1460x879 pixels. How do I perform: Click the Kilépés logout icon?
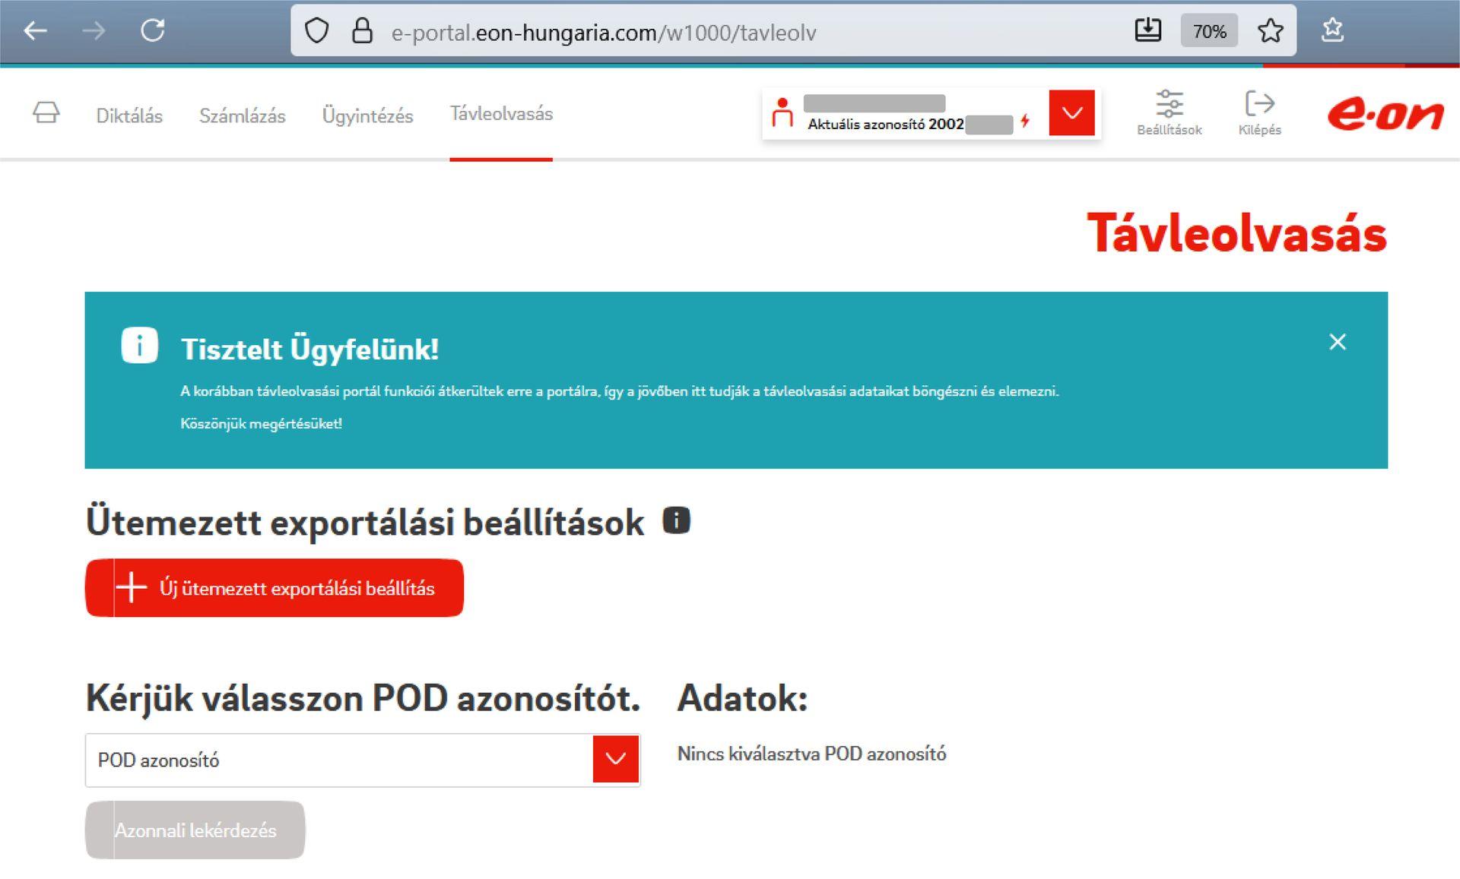[x=1259, y=104]
